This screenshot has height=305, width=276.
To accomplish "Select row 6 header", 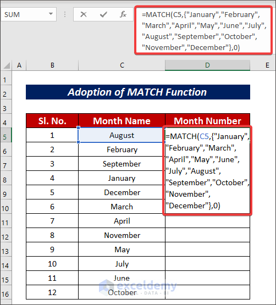I will [x=6, y=149].
